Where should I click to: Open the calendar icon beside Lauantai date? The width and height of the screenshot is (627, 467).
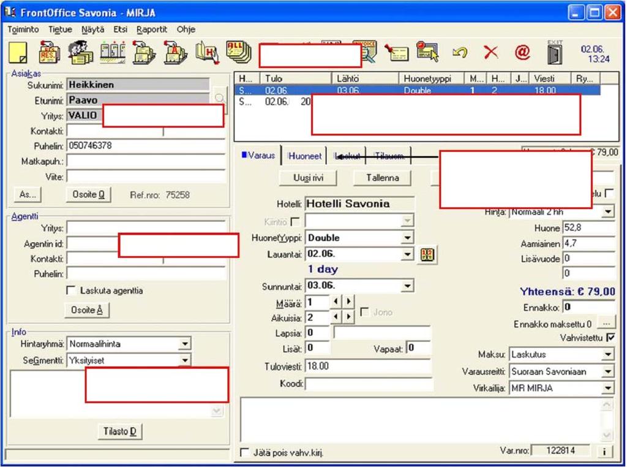point(427,254)
